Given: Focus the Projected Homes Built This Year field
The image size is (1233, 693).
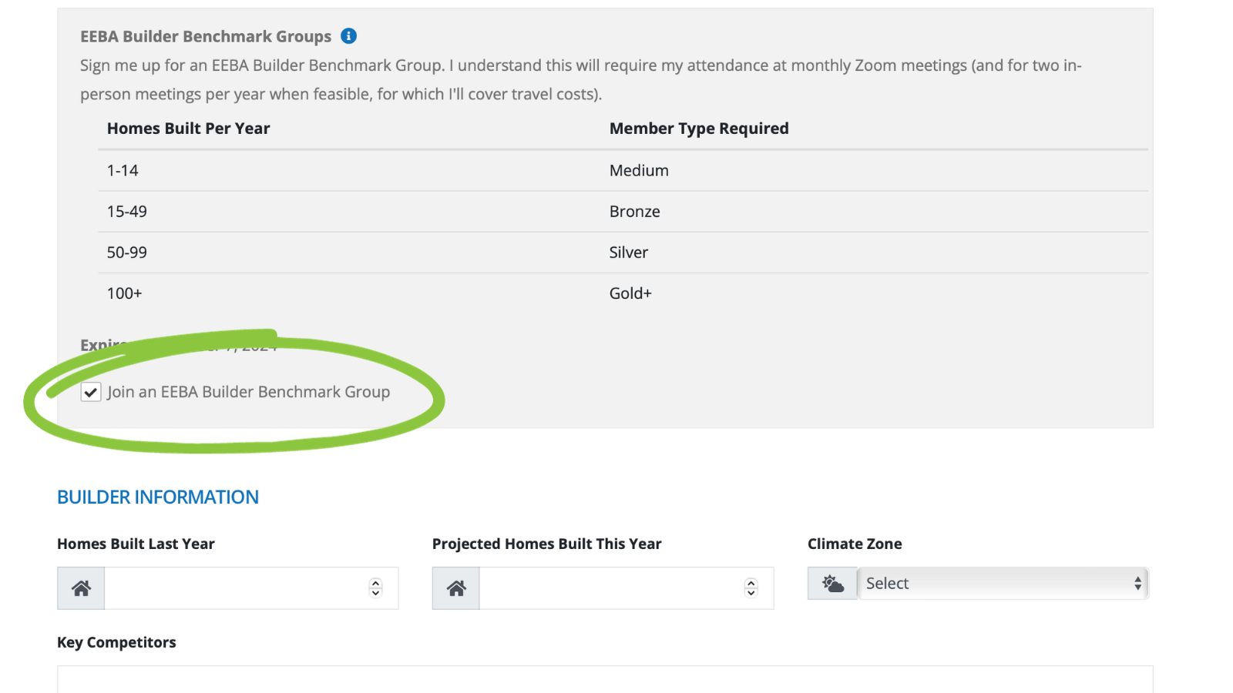Looking at the screenshot, I should 610,588.
